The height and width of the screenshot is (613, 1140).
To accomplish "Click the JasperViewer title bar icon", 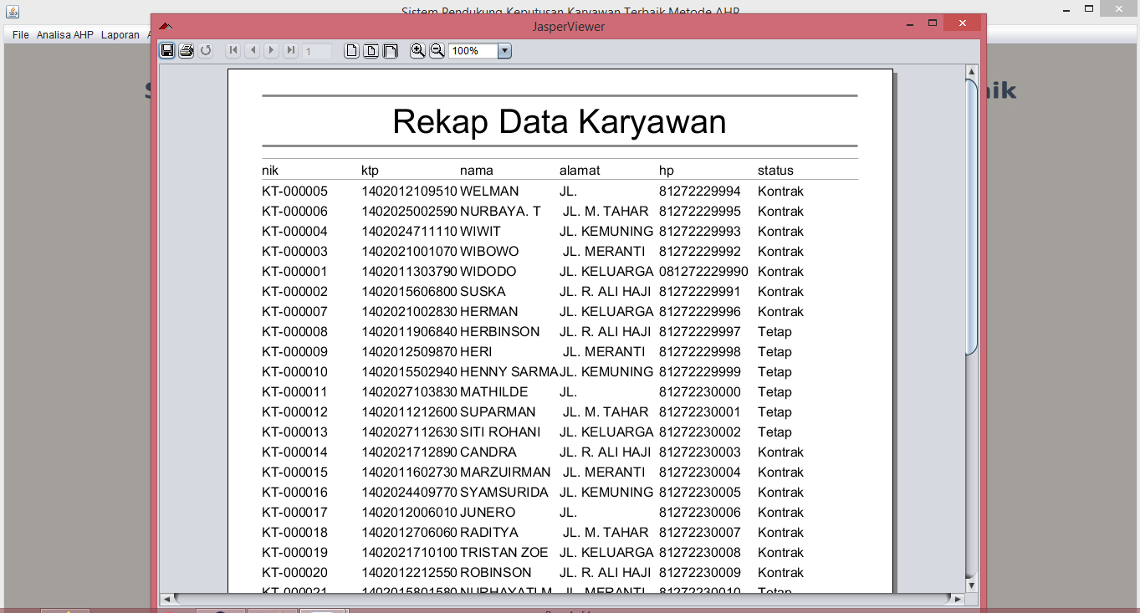I will 164,24.
